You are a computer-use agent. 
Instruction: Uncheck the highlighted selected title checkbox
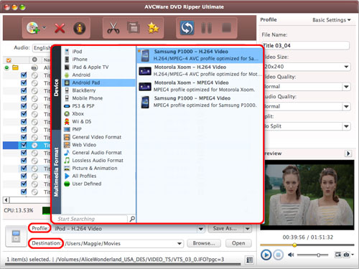tap(24, 145)
